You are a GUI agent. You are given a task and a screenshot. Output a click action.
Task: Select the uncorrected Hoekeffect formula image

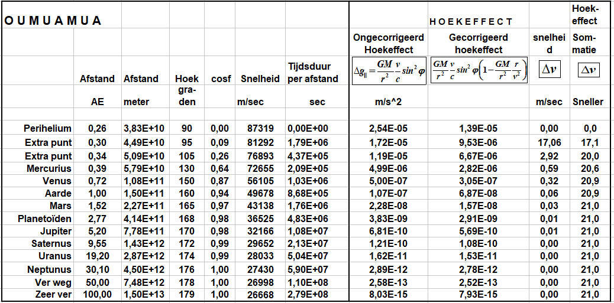click(x=389, y=71)
